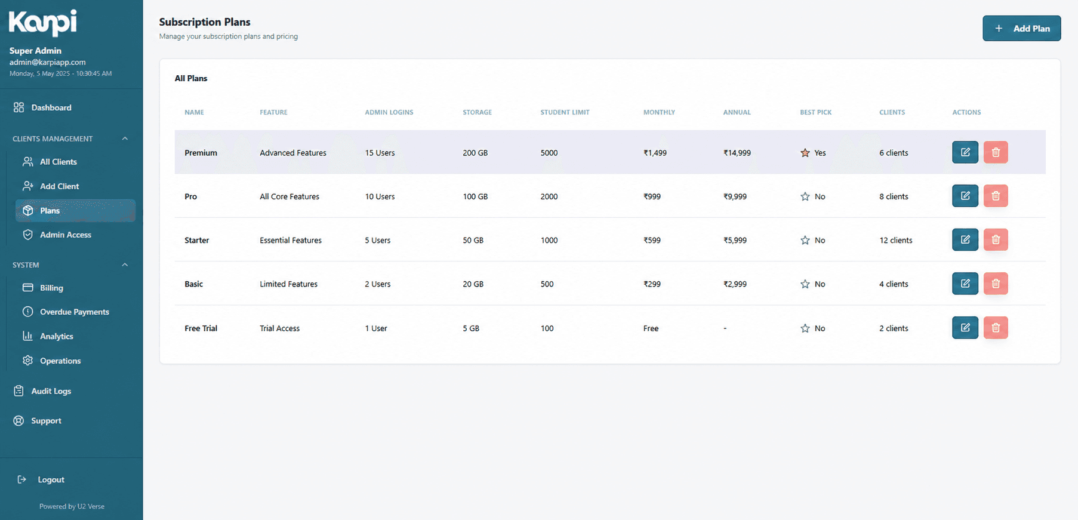Click the Overdue Payments alert icon
The image size is (1078, 520).
coord(28,312)
